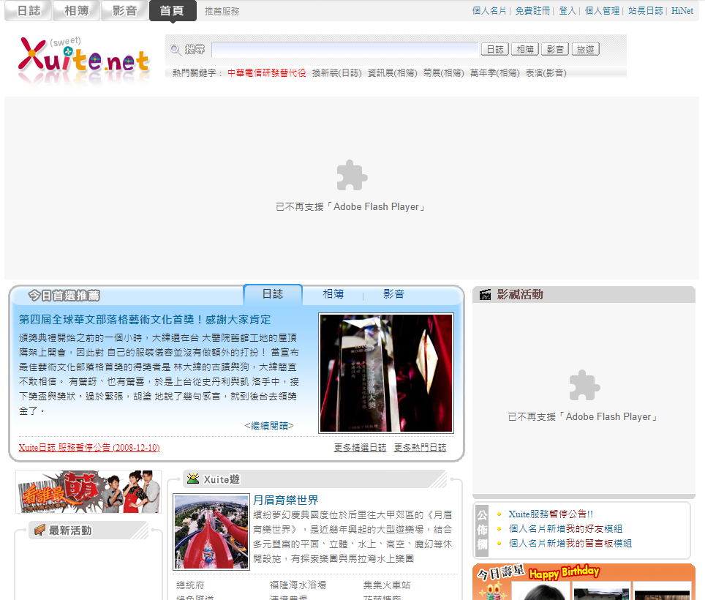Open the <繼續閱讀> link
Image resolution: width=705 pixels, height=600 pixels.
pos(269,426)
